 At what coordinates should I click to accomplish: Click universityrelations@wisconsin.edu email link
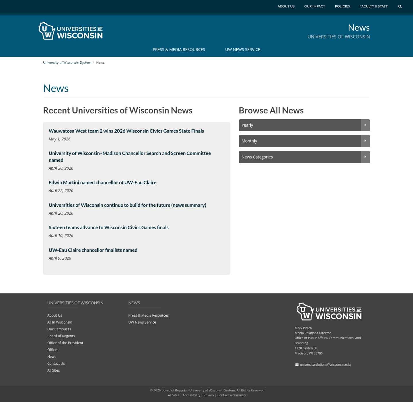click(x=325, y=364)
